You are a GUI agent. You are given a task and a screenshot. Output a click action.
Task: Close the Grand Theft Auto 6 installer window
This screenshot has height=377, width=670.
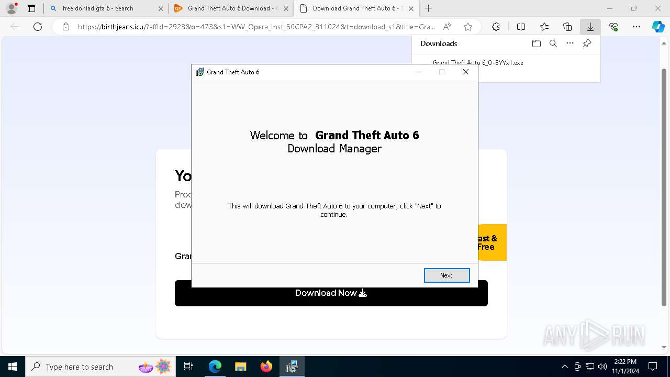[465, 72]
